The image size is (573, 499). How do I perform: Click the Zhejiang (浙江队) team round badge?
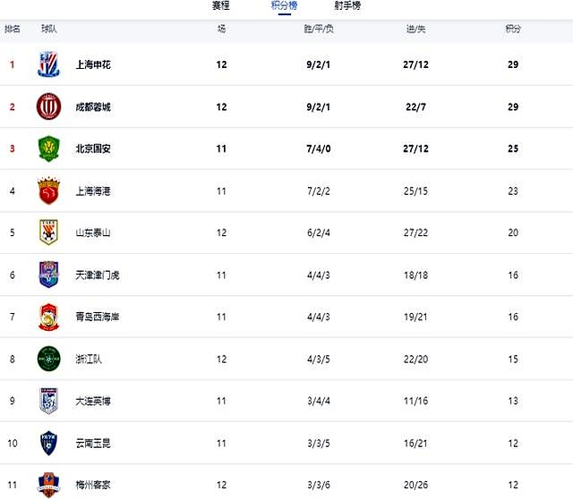[47, 359]
